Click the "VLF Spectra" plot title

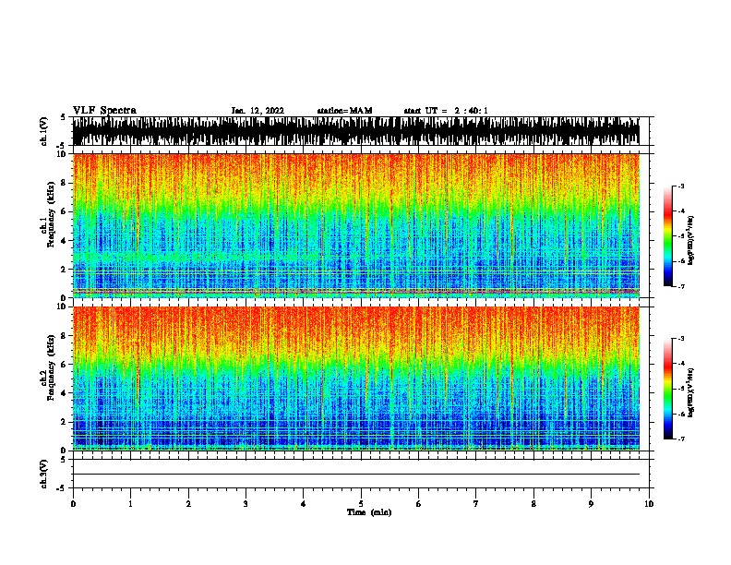pos(104,111)
